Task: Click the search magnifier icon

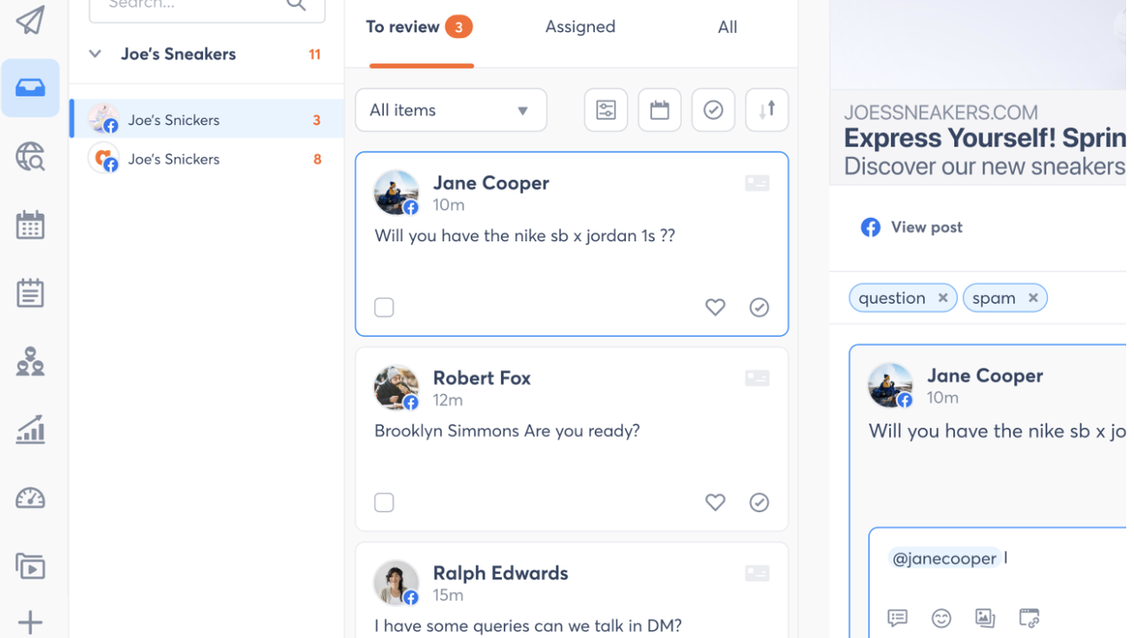Action: tap(297, 4)
